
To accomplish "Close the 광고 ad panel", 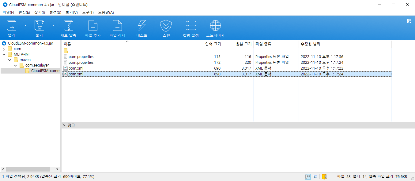I will (64, 125).
